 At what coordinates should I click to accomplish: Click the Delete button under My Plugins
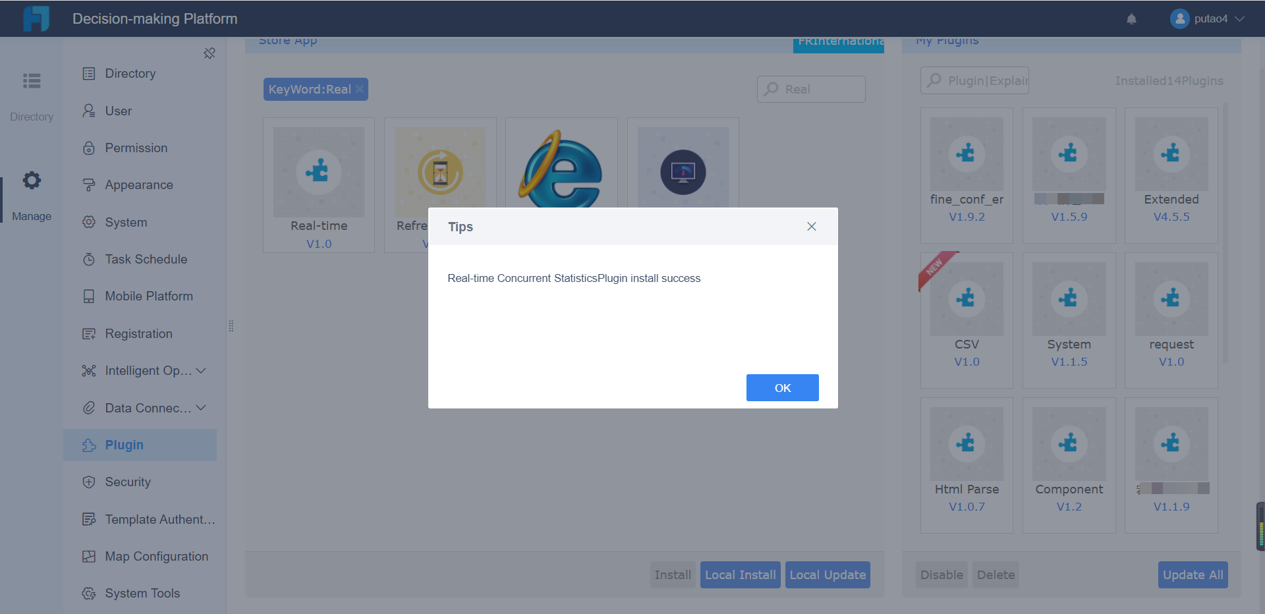996,574
